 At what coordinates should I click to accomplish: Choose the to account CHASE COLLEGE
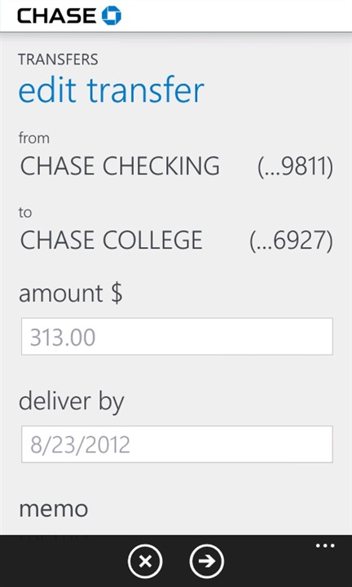[x=111, y=241]
